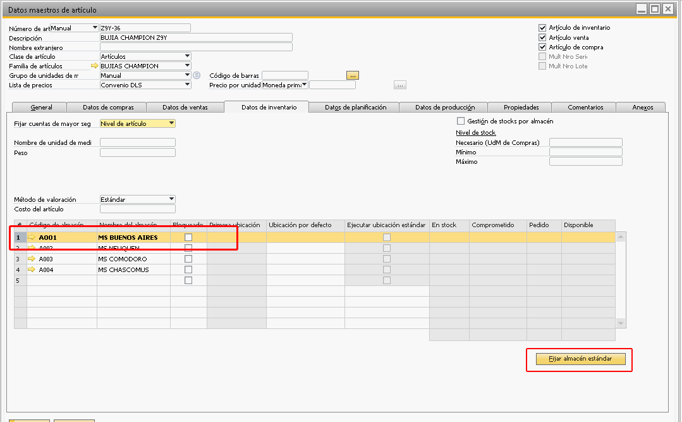Expand the Clase de artículo dropdown

click(x=187, y=56)
